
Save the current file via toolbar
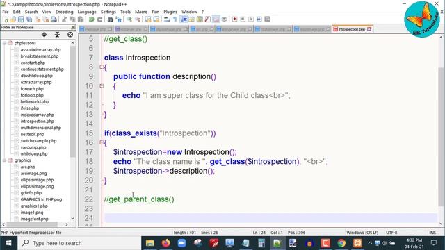(21, 19)
